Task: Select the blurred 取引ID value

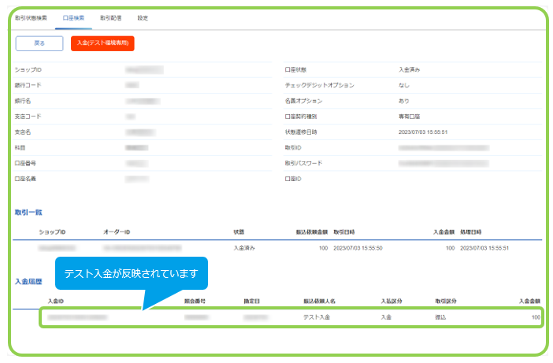Action: (444, 148)
